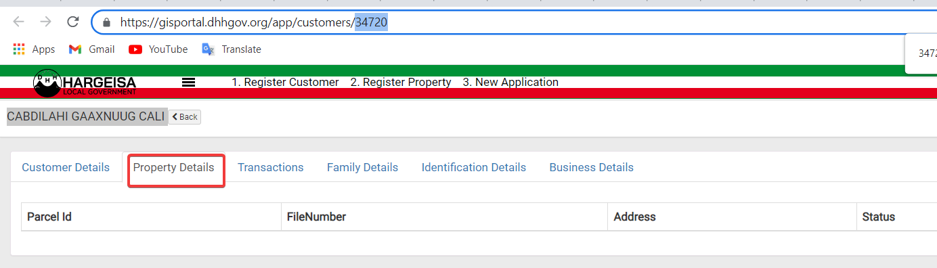This screenshot has width=937, height=268.
Task: Click Register Property link
Action: pyautogui.click(x=401, y=82)
